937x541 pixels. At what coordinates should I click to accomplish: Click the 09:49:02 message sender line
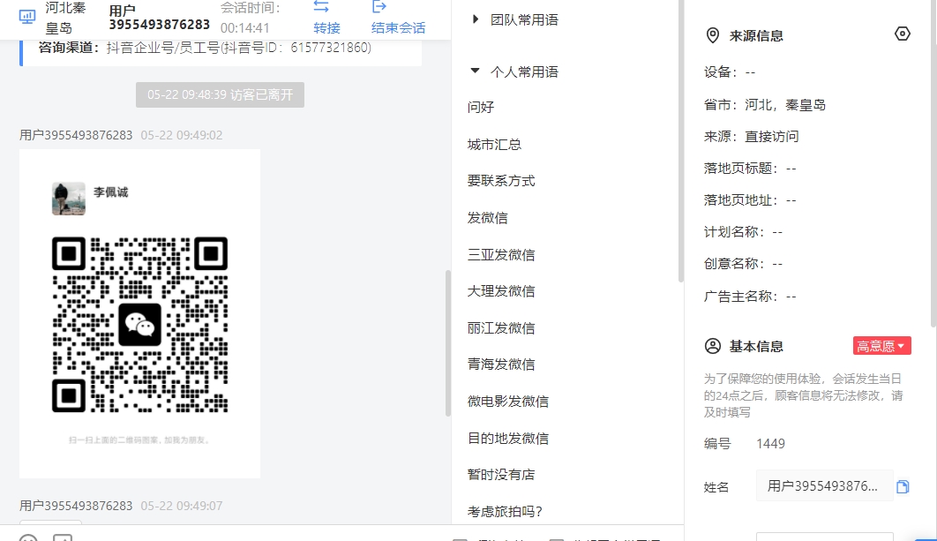121,135
